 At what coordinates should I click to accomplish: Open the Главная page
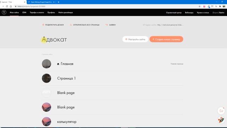click(x=67, y=64)
